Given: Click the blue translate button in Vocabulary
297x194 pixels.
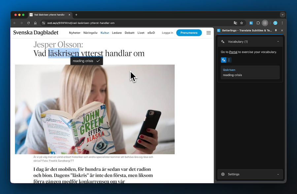Looking at the screenshot, I should click(x=223, y=60).
